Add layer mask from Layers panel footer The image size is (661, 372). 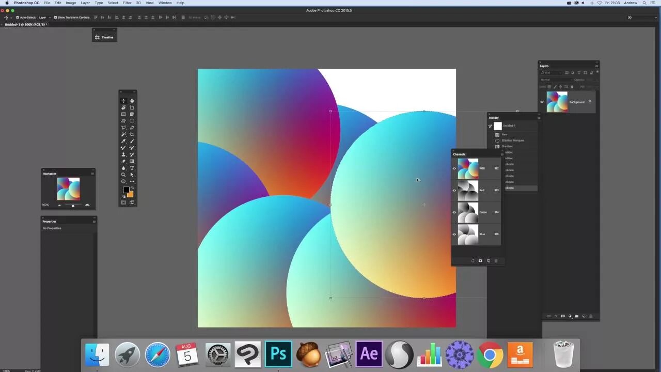tap(563, 316)
